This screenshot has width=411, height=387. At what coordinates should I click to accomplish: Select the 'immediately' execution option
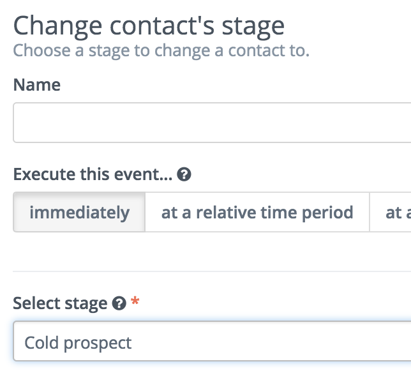click(x=79, y=212)
